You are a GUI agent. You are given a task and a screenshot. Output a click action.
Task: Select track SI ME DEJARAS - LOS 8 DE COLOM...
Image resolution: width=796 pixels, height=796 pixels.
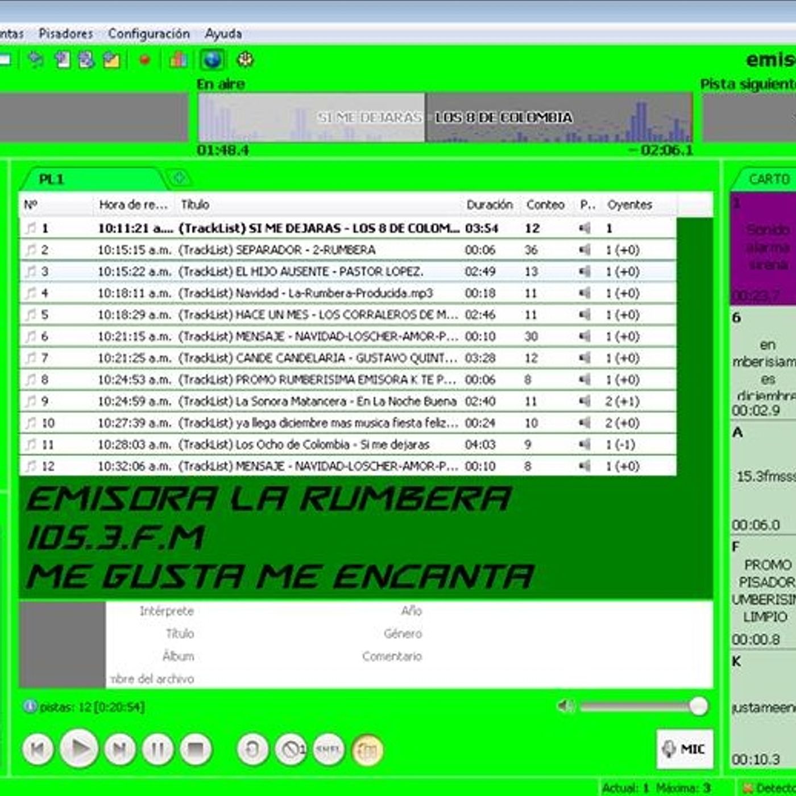point(348,228)
